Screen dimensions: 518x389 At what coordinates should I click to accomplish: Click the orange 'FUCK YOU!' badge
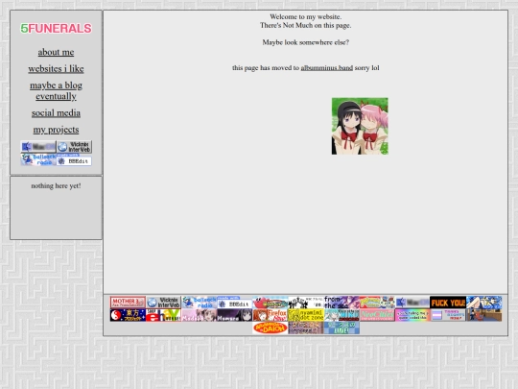(448, 303)
